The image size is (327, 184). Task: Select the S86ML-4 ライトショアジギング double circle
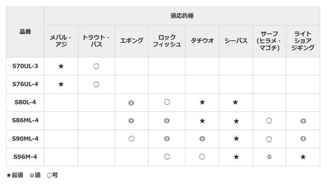303,121
